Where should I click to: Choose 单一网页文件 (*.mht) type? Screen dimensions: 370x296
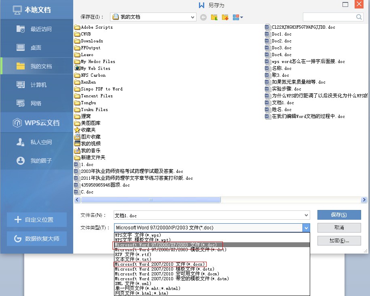pos(212,288)
